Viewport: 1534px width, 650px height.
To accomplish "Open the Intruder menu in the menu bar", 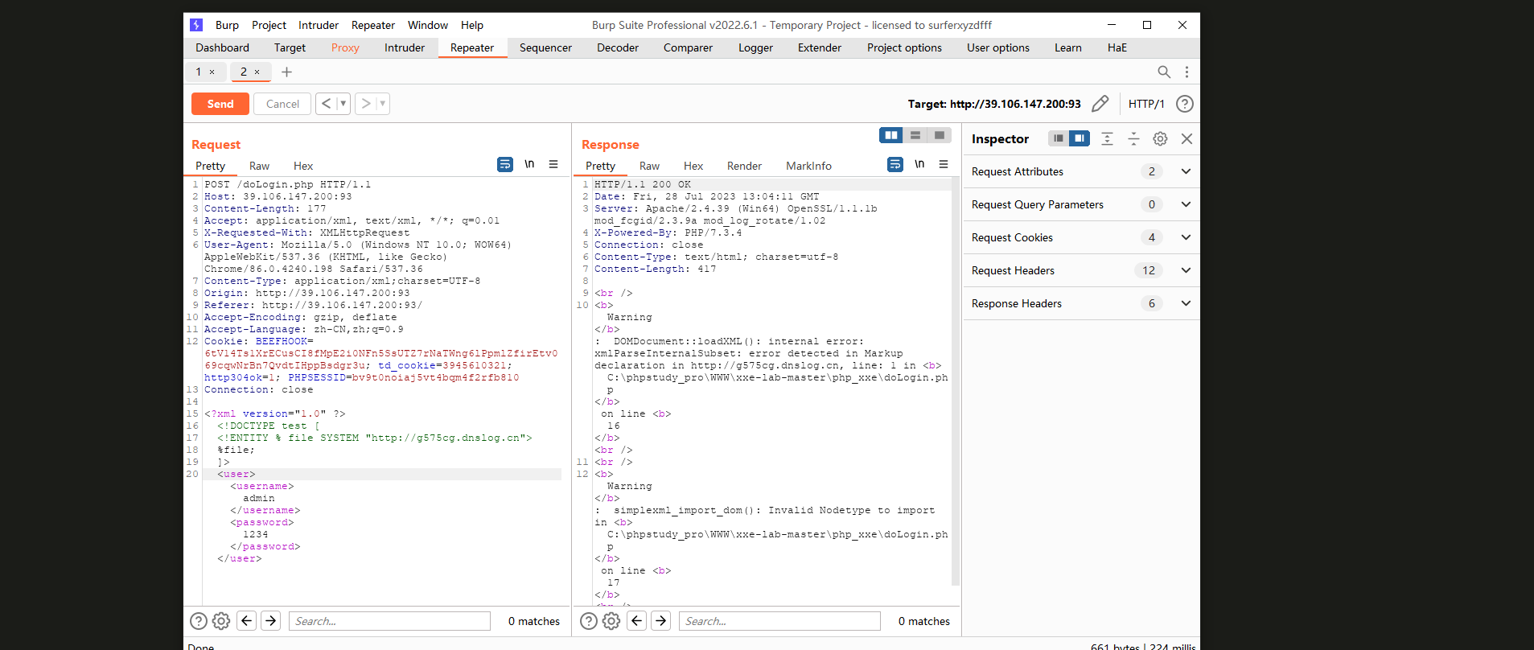I will (319, 25).
